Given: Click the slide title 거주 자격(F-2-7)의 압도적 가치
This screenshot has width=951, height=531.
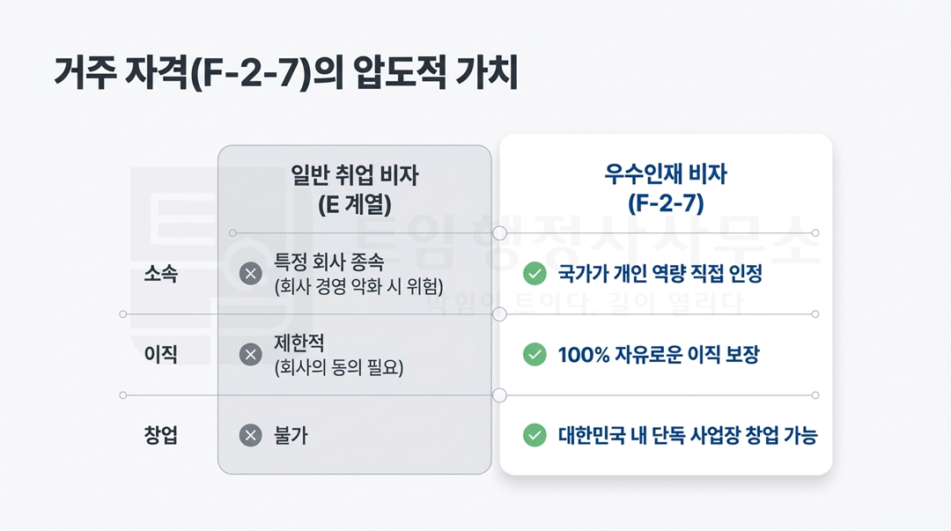Looking at the screenshot, I should tap(286, 74).
